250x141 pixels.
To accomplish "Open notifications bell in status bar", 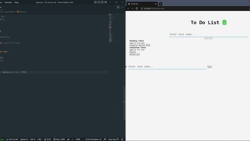I will 122,139.
